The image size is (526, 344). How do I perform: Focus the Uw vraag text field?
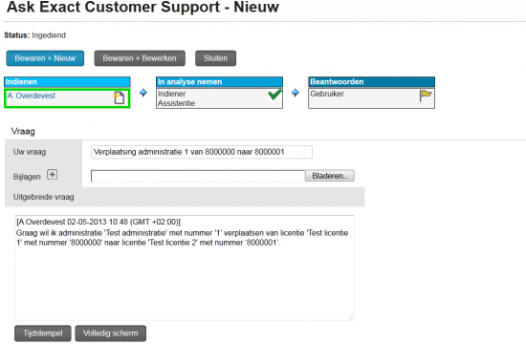click(x=202, y=152)
